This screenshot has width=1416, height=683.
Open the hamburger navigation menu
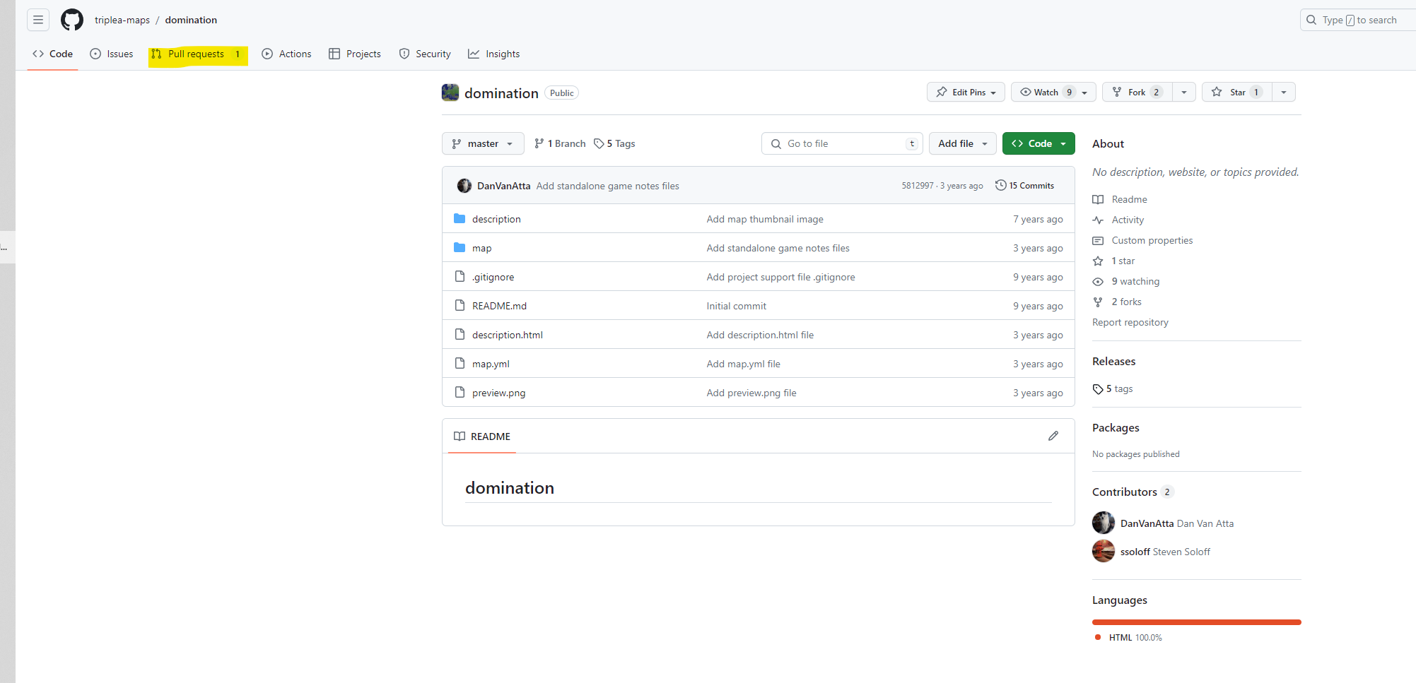[38, 20]
